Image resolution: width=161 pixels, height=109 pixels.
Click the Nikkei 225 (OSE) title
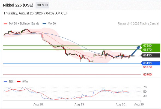click(18, 5)
